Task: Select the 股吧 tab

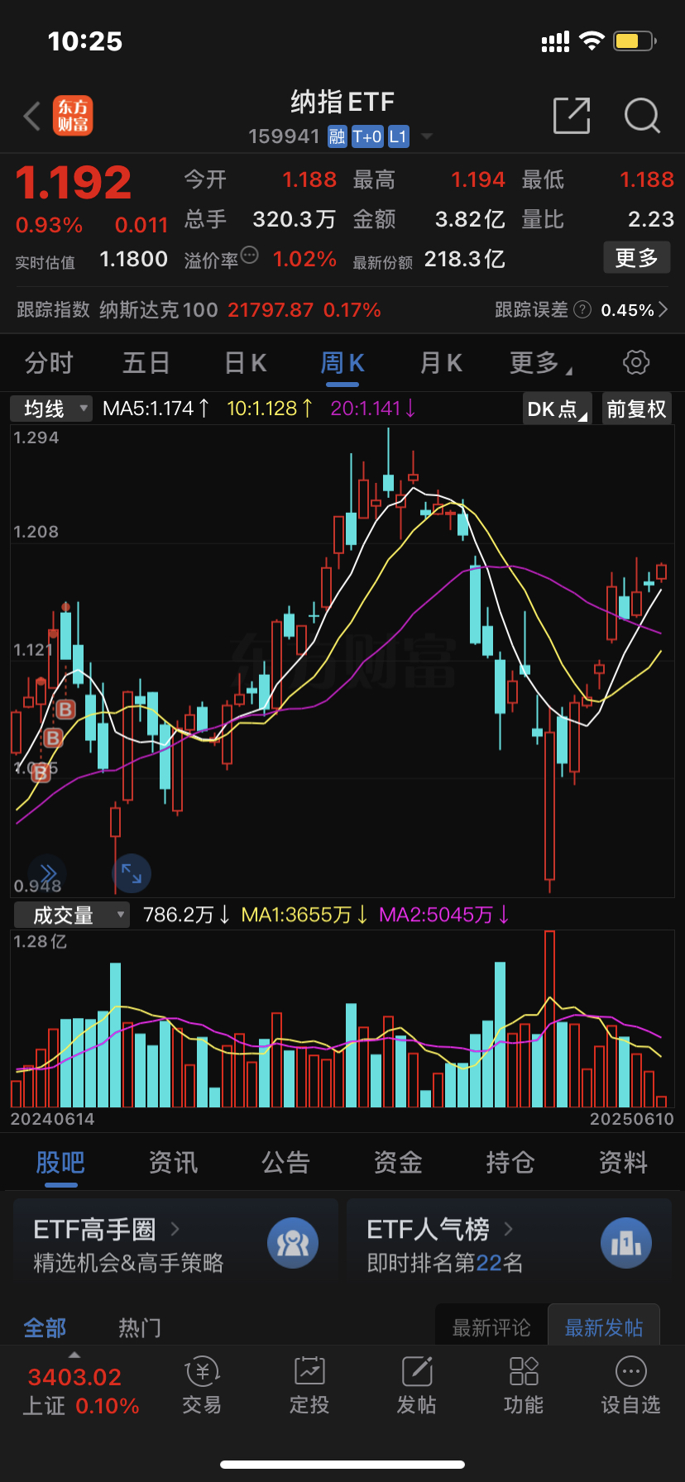Action: point(60,1163)
